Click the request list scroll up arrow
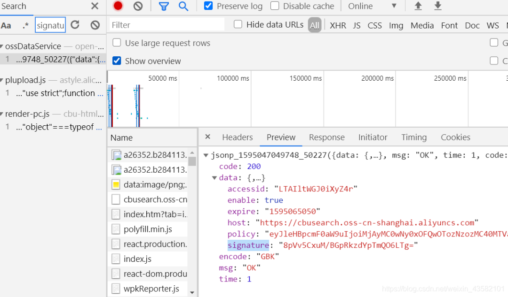 click(192, 152)
